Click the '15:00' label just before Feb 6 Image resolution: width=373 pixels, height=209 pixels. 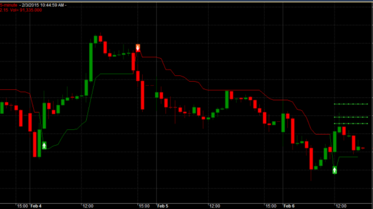point(271,206)
